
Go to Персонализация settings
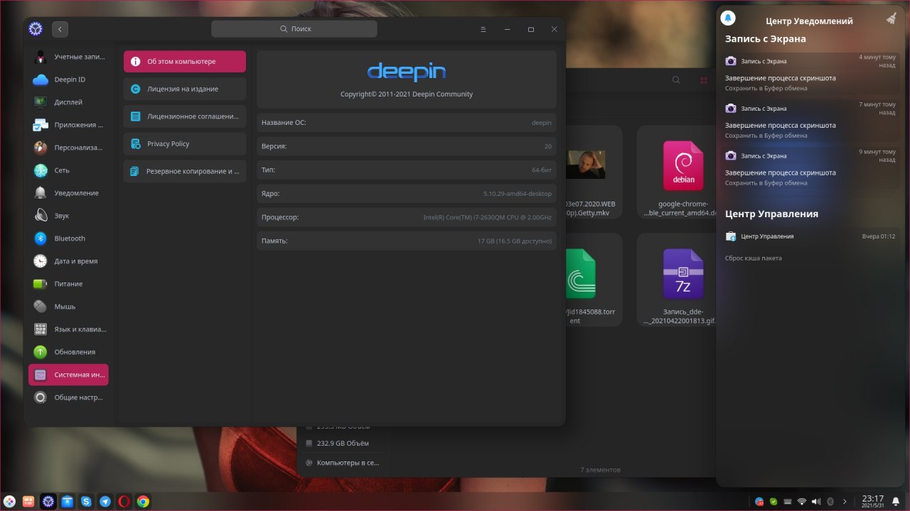coord(68,148)
